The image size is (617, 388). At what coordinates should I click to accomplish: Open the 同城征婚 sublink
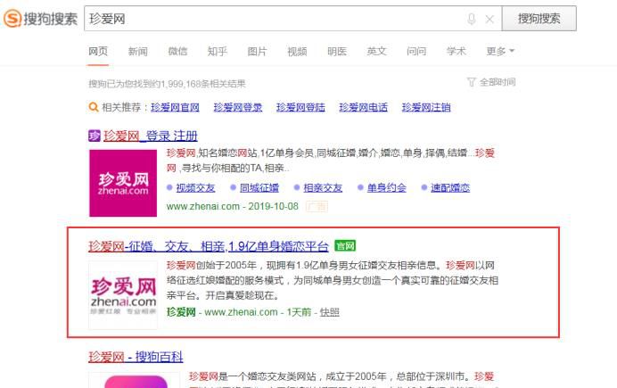point(259,187)
